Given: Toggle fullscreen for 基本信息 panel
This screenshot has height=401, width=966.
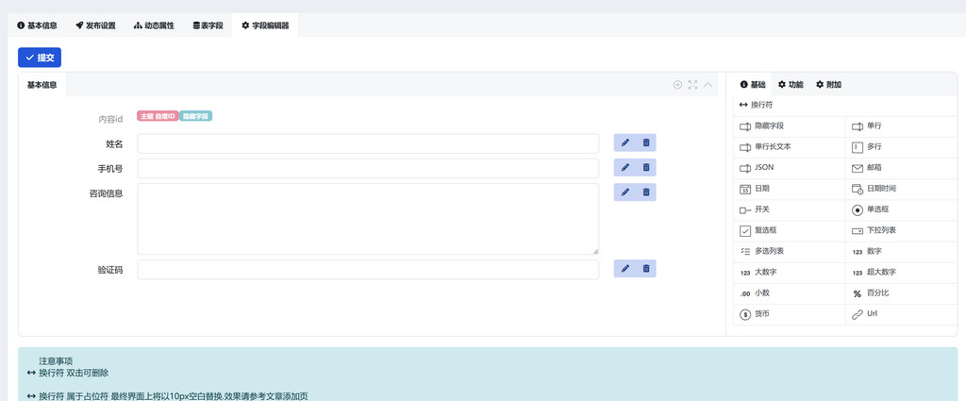Looking at the screenshot, I should tap(692, 85).
